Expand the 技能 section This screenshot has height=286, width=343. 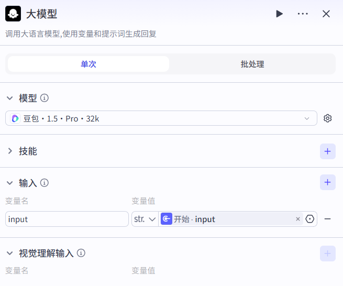point(9,151)
